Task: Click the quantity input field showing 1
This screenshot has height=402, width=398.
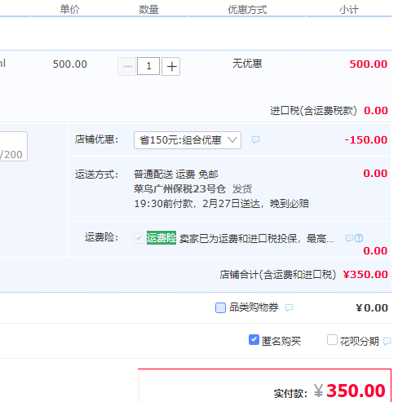Action: pyautogui.click(x=148, y=66)
